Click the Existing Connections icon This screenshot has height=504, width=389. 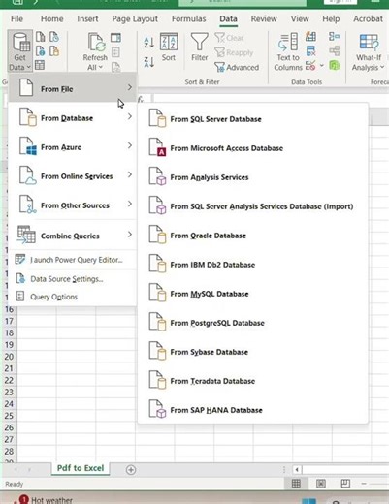(x=54, y=51)
